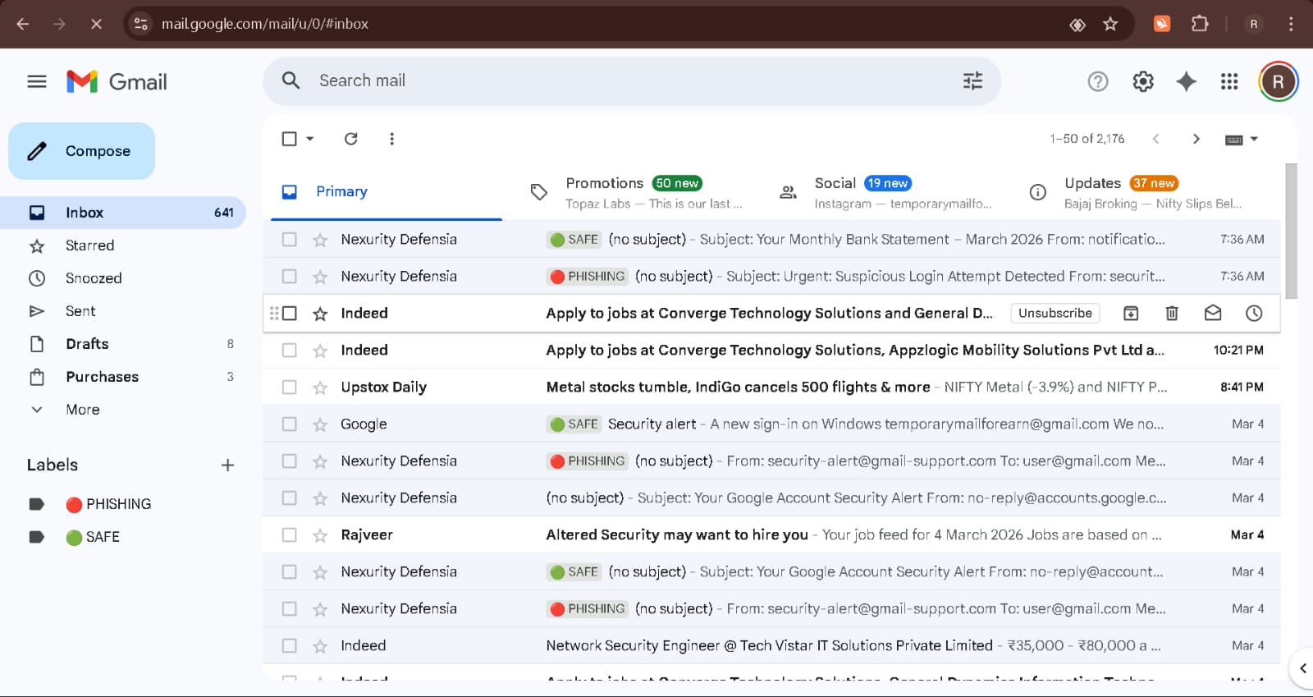Archive the hovered Indeed email
Viewport: 1313px width, 697px height.
tap(1131, 313)
